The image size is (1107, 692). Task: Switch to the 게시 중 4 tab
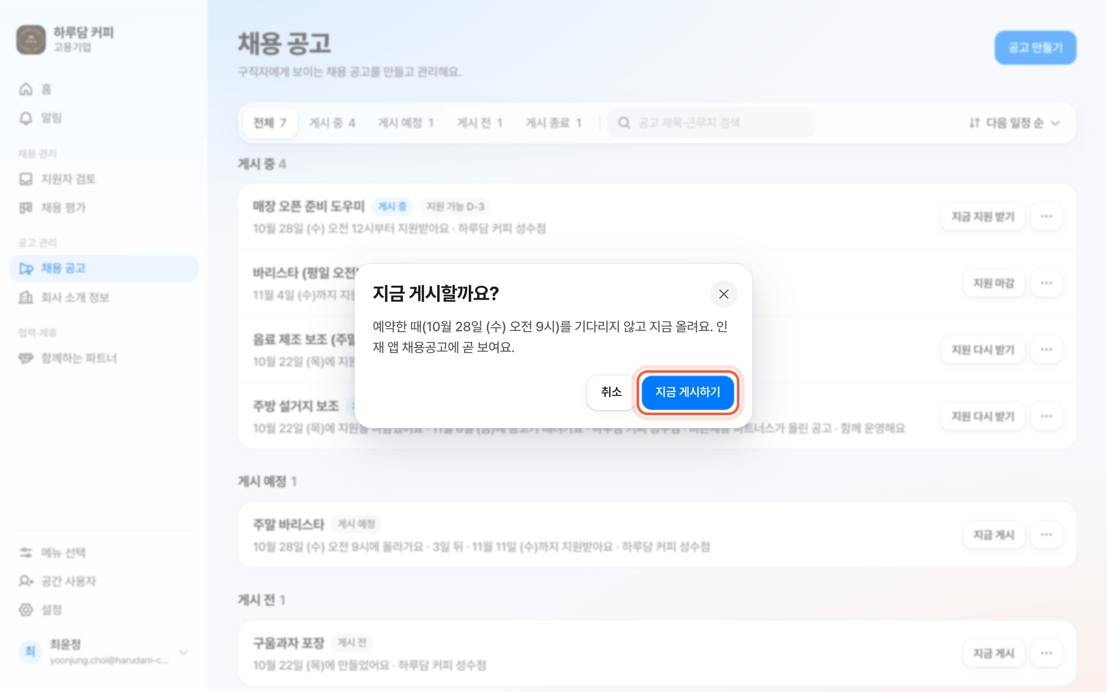332,123
